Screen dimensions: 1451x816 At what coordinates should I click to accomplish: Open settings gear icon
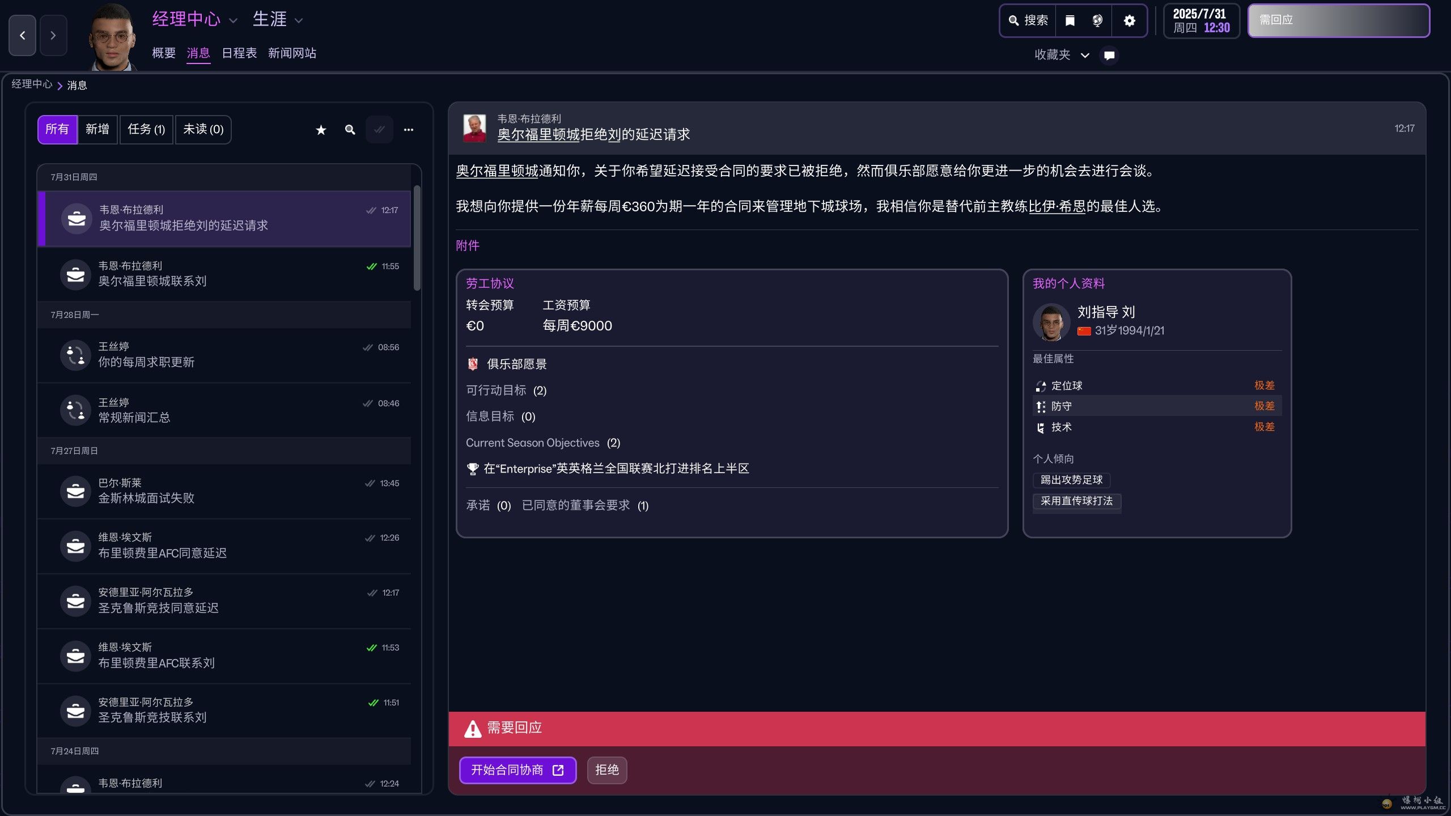pyautogui.click(x=1129, y=21)
